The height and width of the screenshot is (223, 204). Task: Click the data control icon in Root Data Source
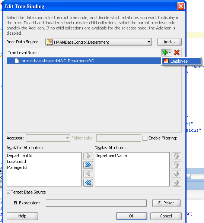click(50, 42)
